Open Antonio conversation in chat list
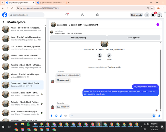The image size is (166, 132). click(x=23, y=104)
